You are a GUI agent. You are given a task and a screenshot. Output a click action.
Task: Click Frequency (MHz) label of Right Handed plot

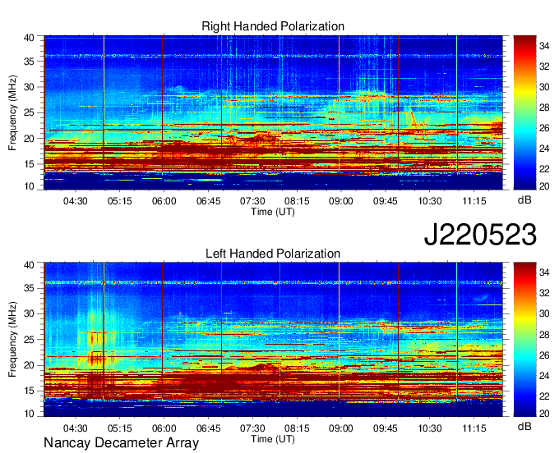click(12, 112)
